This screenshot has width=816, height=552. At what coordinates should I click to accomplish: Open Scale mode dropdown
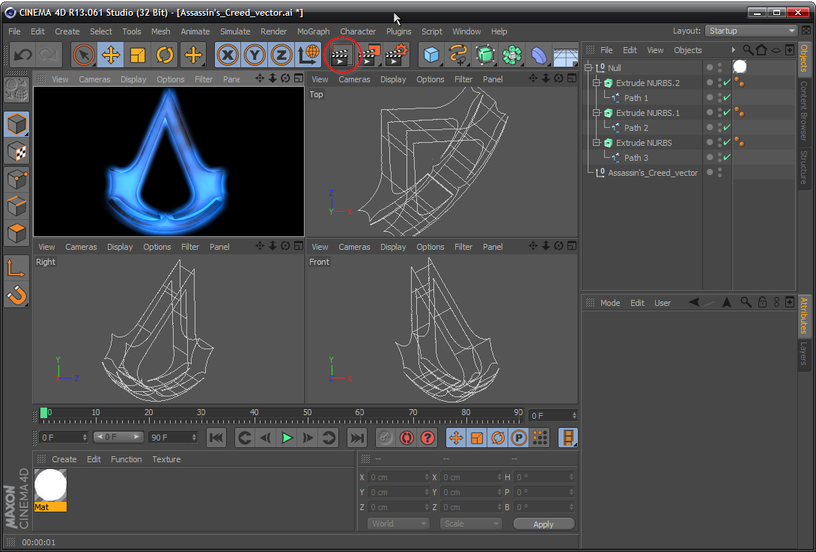[x=470, y=524]
